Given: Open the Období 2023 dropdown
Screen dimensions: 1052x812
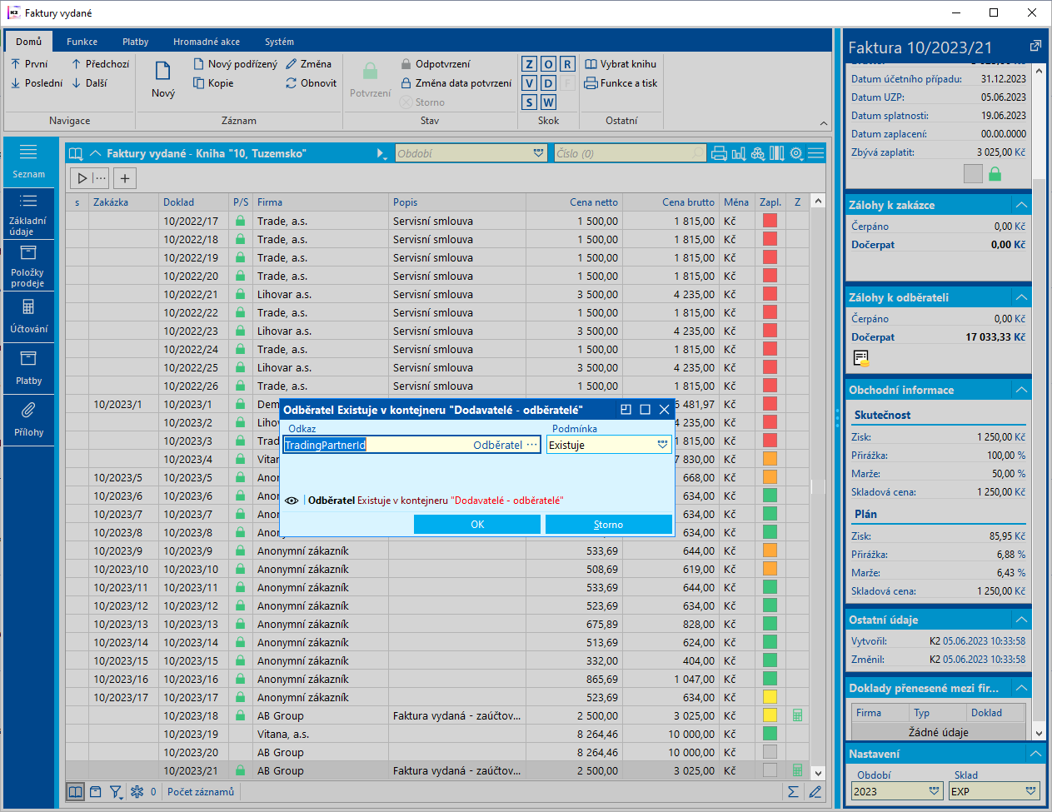Looking at the screenshot, I should pos(934,791).
